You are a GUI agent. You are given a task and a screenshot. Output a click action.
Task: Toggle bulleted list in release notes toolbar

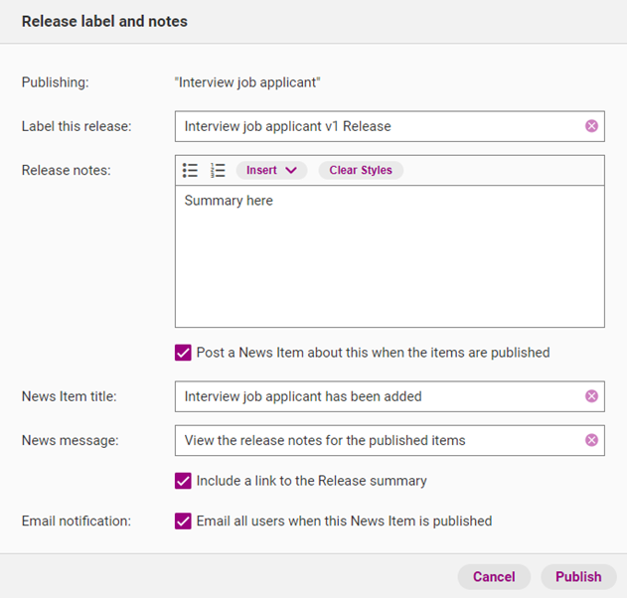191,170
